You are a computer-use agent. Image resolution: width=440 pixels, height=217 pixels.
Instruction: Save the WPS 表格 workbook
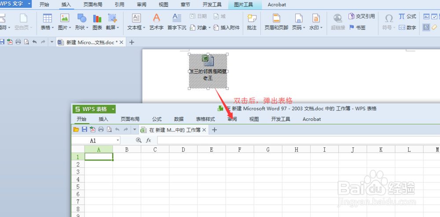pyautogui.click(x=84, y=129)
